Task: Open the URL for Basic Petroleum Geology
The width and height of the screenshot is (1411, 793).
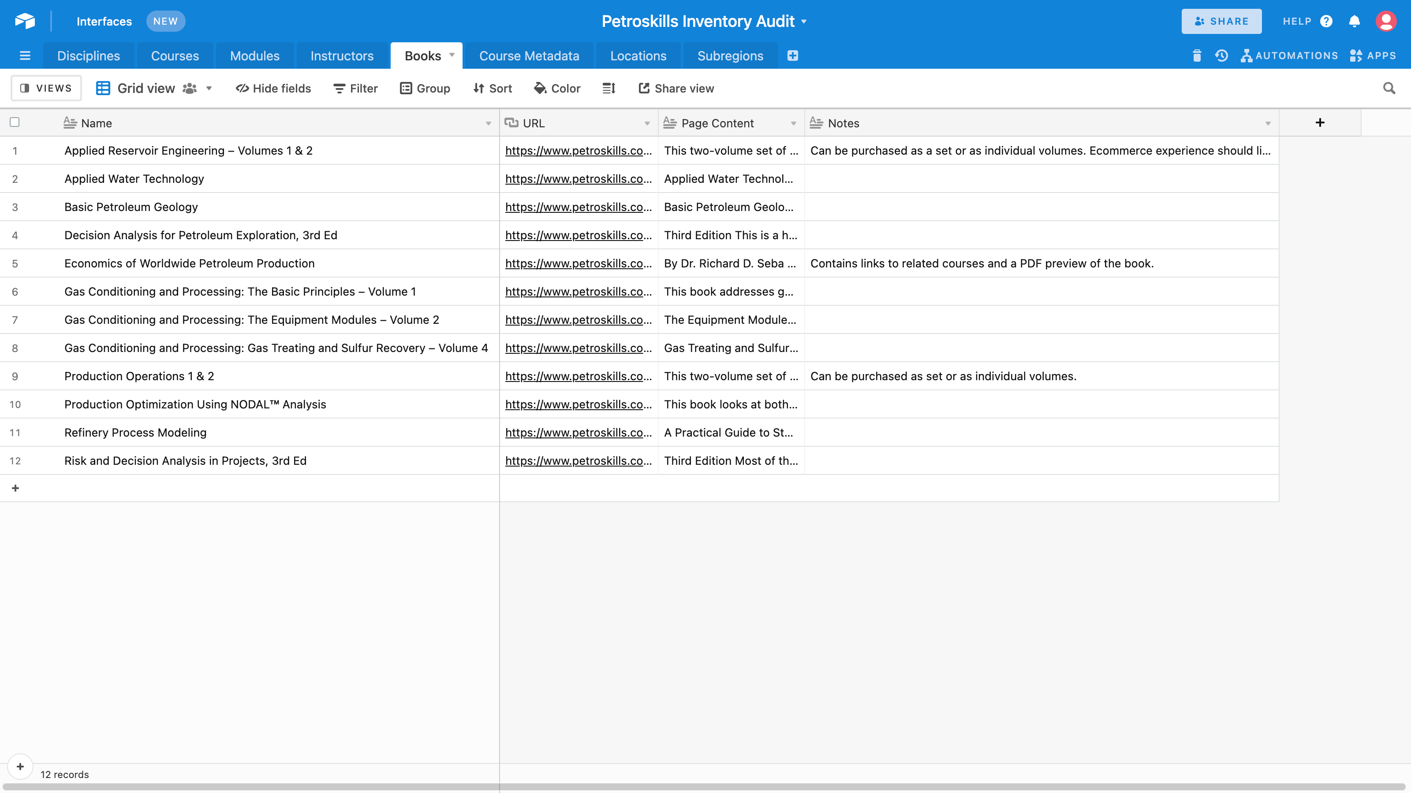Action: point(578,207)
